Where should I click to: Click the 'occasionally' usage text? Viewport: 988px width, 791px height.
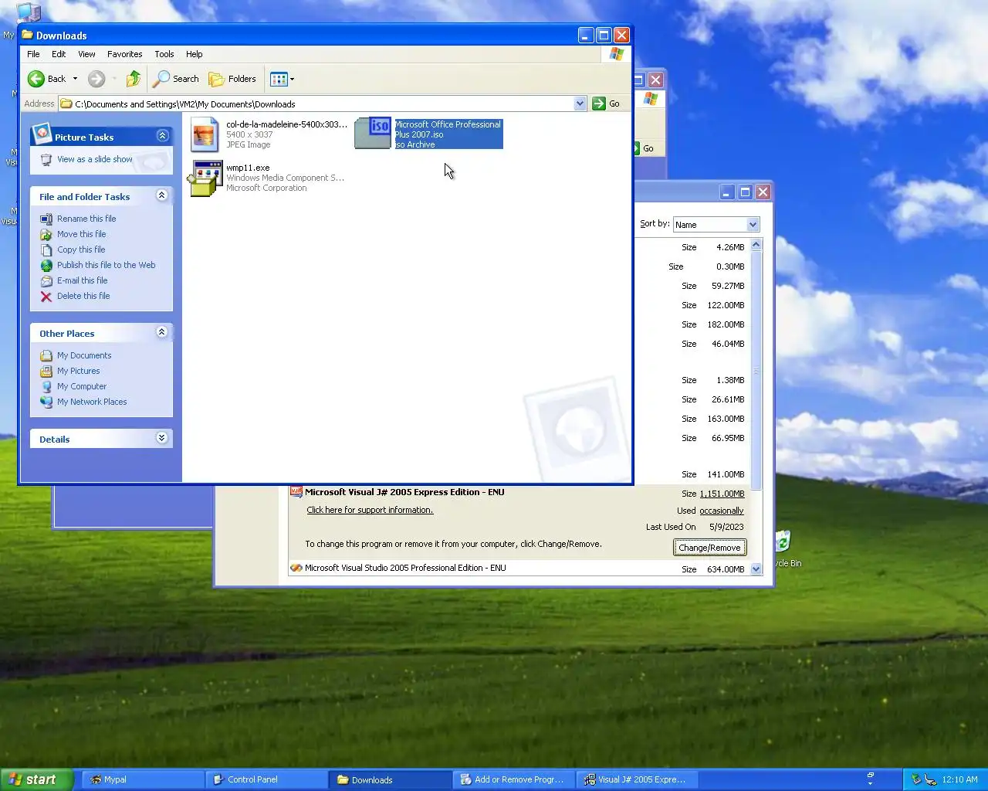[x=722, y=511]
